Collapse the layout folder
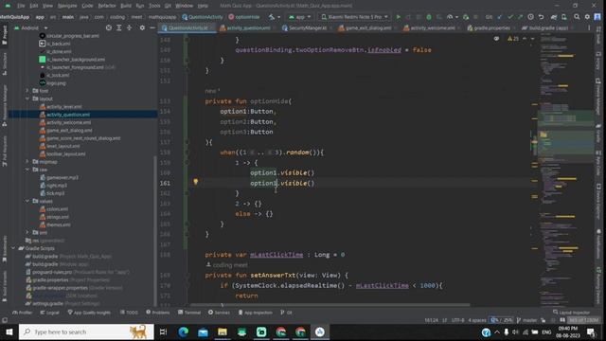This screenshot has height=341, width=606. [x=27, y=99]
